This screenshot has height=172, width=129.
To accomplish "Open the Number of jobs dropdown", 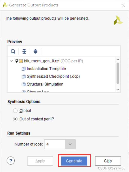I will [70, 144].
